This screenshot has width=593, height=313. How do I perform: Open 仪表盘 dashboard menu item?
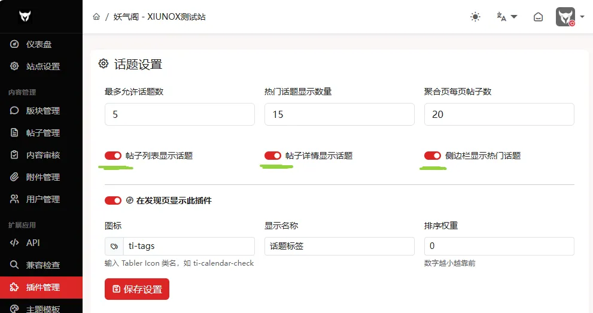pyautogui.click(x=41, y=44)
